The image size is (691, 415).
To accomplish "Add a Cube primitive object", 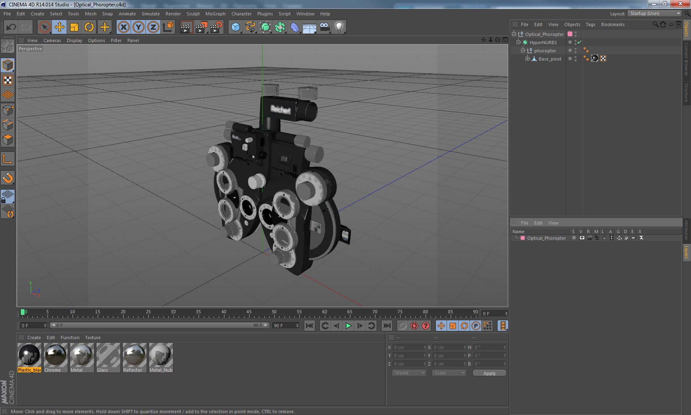I will 235,27.
